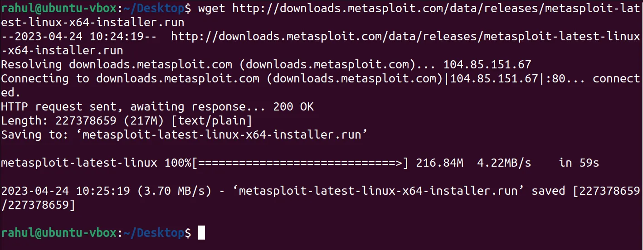Click the 4.22MB/s transfer speed
Image resolution: width=643 pixels, height=250 pixels.
coord(504,163)
